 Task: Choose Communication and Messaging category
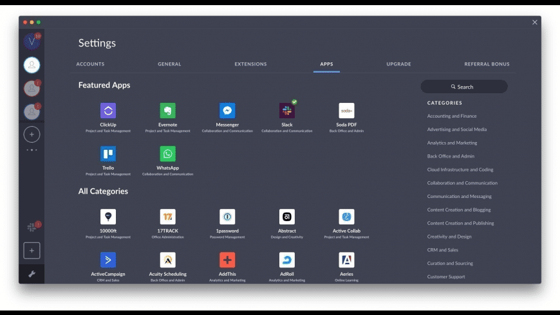460,196
